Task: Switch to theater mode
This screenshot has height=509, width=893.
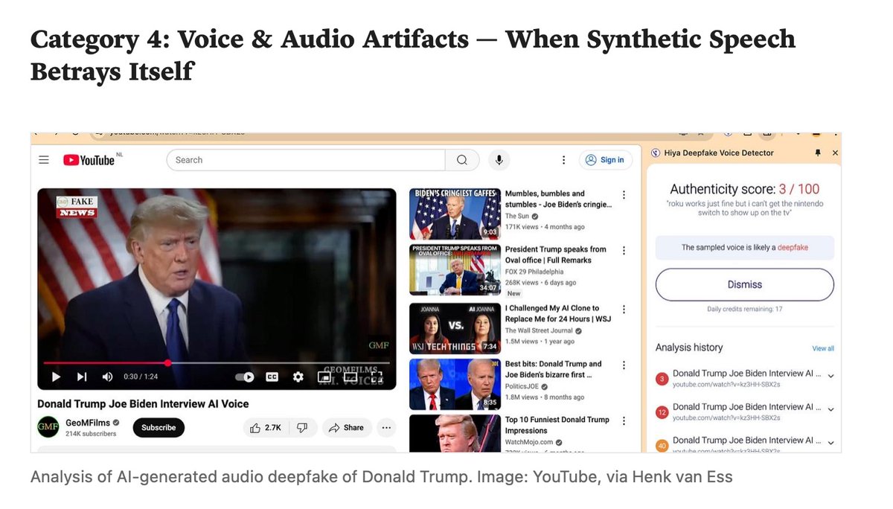Action: (350, 377)
